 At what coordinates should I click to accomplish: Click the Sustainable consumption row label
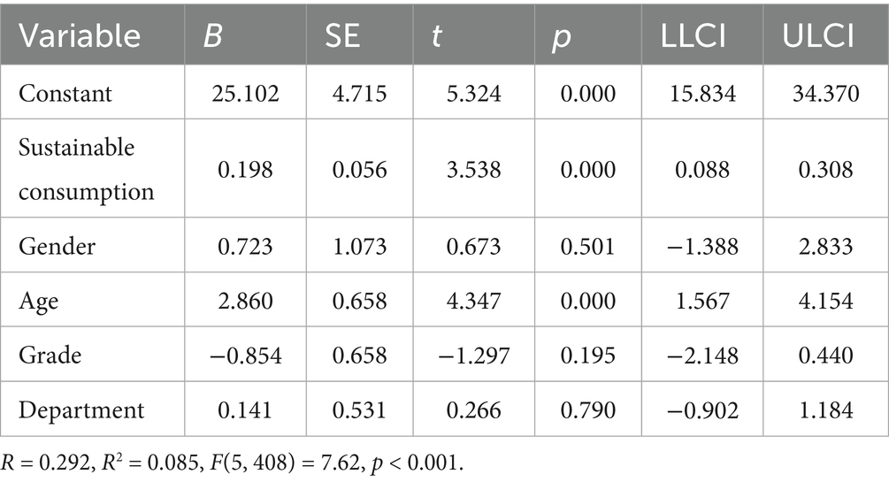86,170
